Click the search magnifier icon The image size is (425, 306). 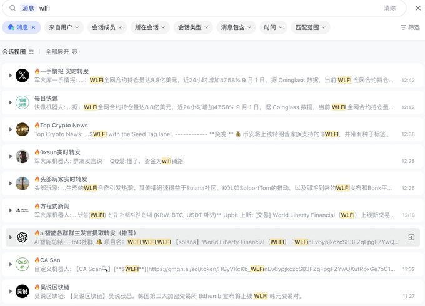point(12,8)
